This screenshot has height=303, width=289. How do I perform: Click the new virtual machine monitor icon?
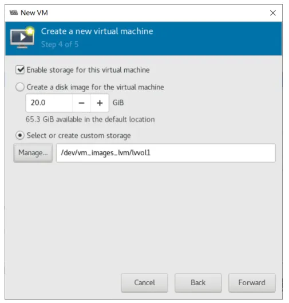pyautogui.click(x=22, y=37)
